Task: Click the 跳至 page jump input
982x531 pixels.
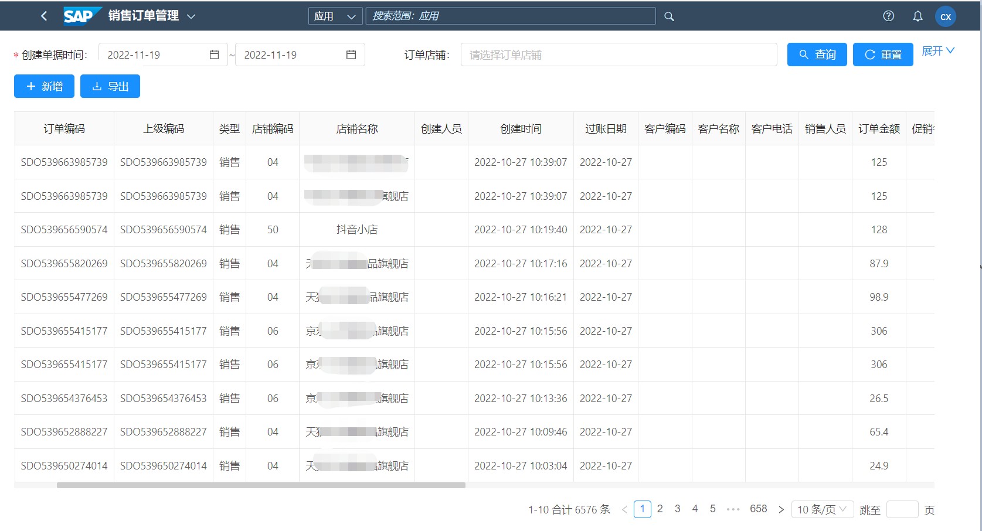Action: point(902,509)
